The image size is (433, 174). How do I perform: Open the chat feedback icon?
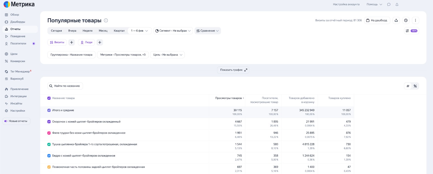coord(389,5)
